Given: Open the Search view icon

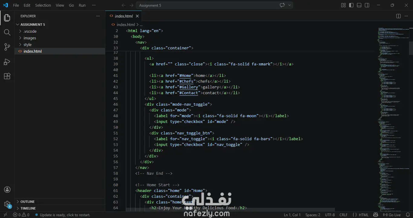Looking at the screenshot, I should 7,32.
